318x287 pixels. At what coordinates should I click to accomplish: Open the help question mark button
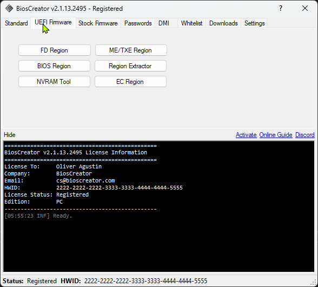click(x=281, y=8)
